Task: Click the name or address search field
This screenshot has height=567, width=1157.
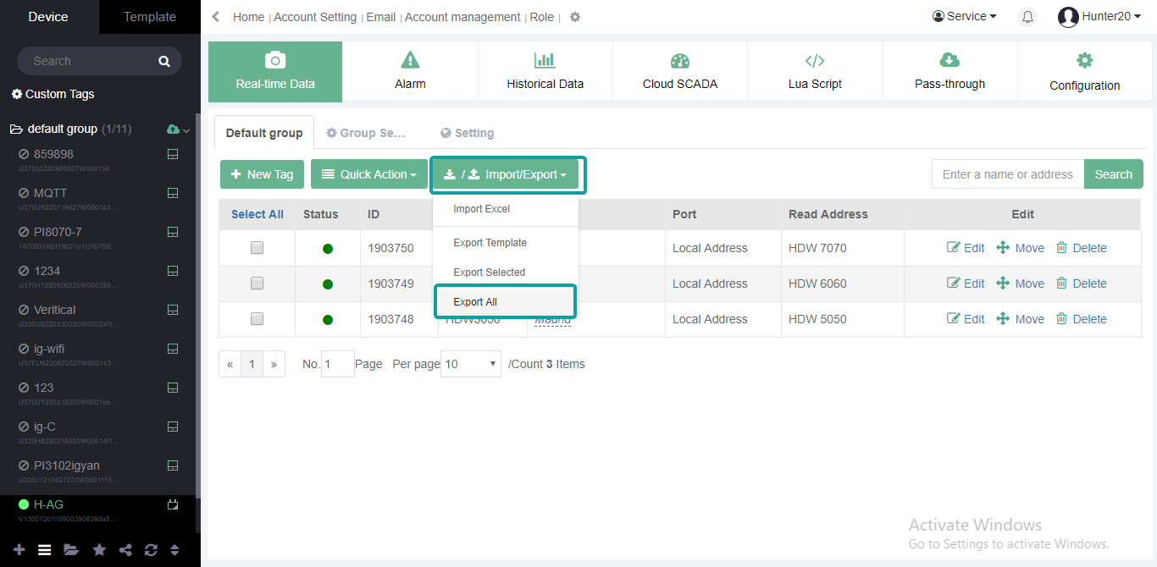Action: (1007, 174)
